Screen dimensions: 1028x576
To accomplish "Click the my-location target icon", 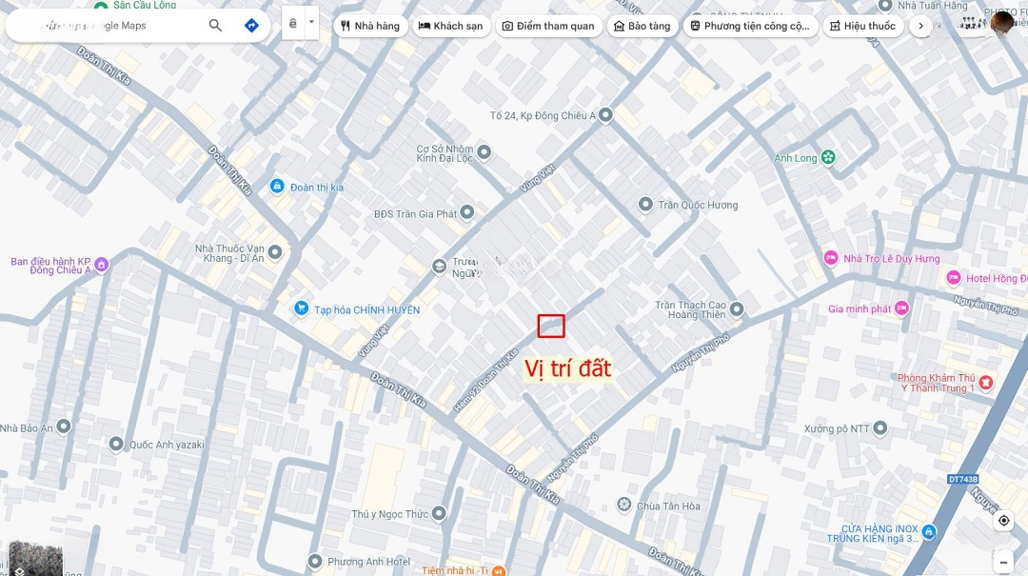I will 1004,521.
